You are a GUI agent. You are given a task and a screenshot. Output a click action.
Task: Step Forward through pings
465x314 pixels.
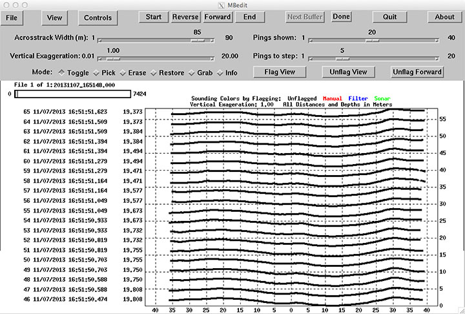click(218, 17)
